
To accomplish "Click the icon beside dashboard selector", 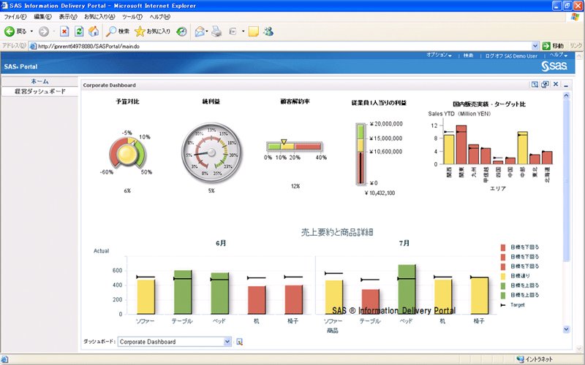I will pyautogui.click(x=240, y=342).
